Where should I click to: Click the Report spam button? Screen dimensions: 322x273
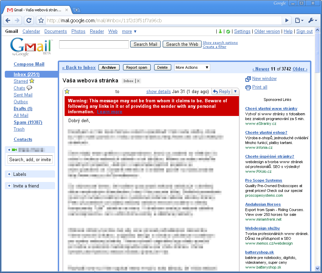tap(136, 67)
